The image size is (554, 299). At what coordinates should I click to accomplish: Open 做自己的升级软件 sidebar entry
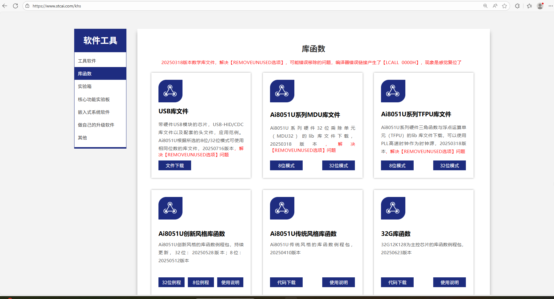(x=100, y=125)
